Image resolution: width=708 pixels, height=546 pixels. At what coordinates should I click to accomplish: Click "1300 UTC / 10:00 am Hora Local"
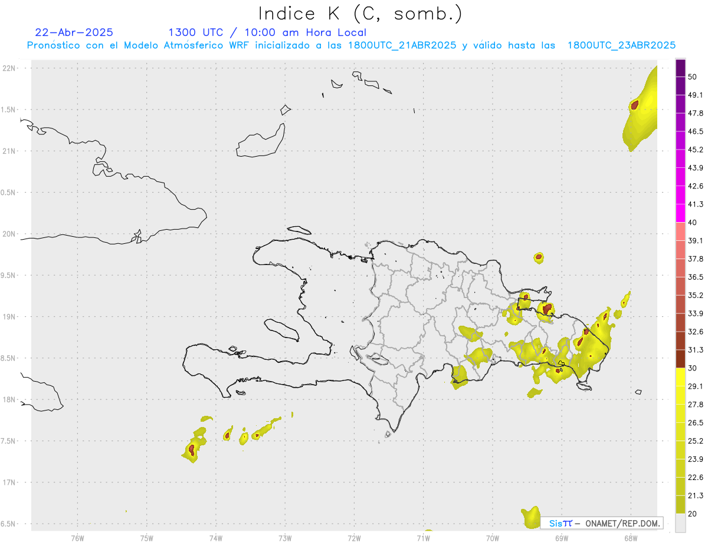tap(267, 32)
